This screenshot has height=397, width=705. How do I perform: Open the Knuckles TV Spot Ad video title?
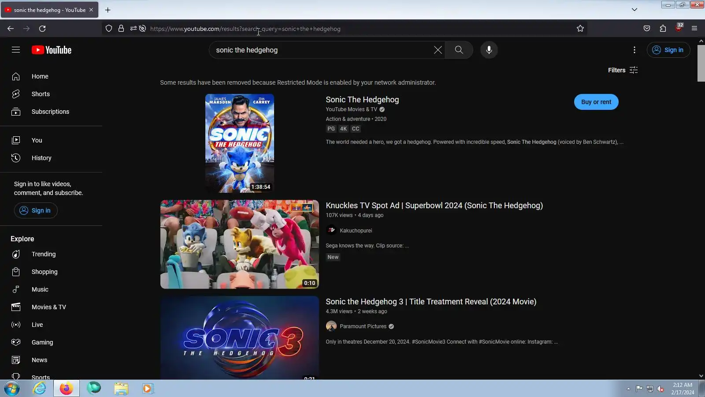click(x=434, y=206)
